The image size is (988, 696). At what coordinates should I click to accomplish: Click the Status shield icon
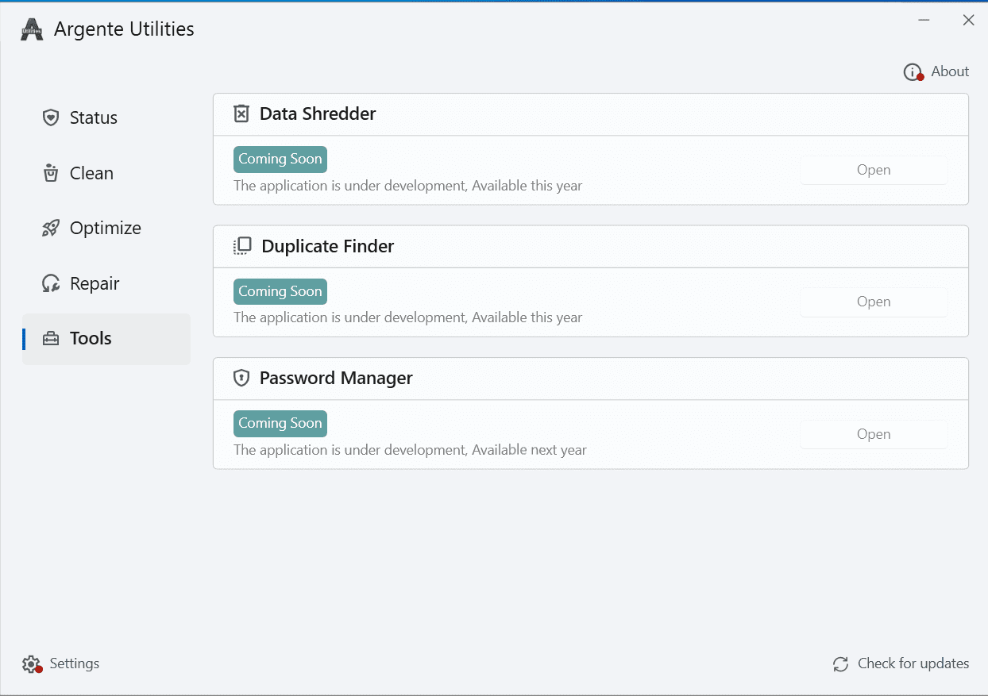tap(51, 117)
